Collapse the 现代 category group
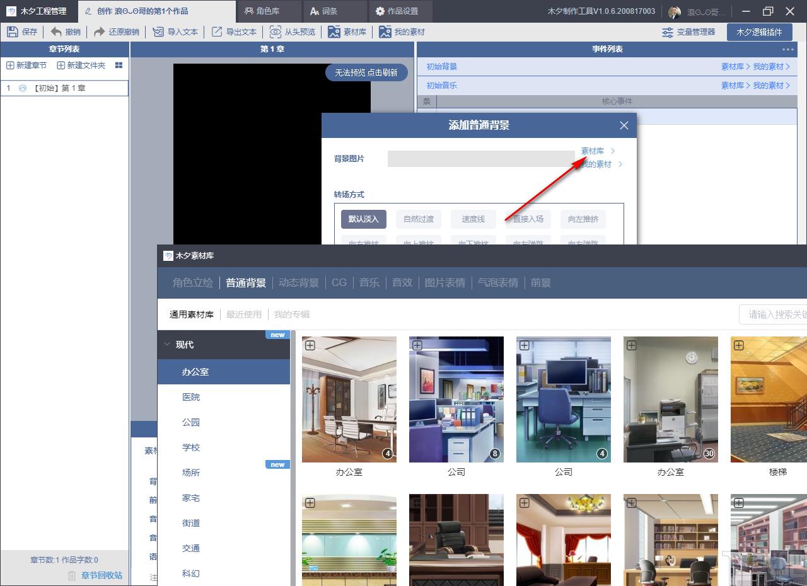Screen dimensions: 807x586 click(x=167, y=345)
